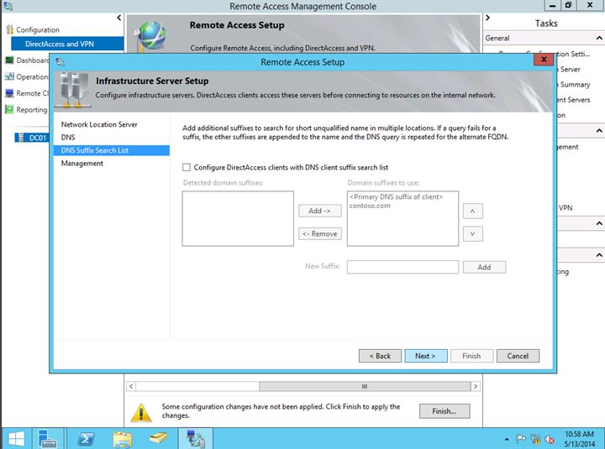This screenshot has width=605, height=449.
Task: Click the VPN task link
Action: (566, 208)
